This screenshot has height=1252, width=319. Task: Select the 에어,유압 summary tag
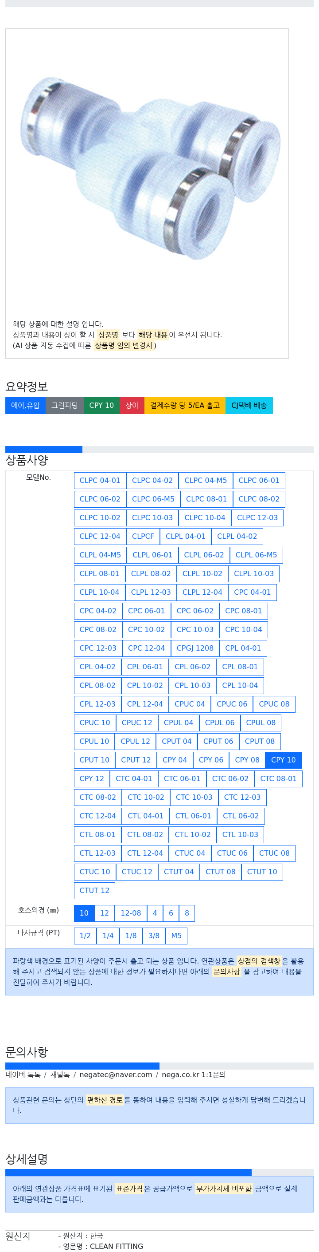coord(25,405)
